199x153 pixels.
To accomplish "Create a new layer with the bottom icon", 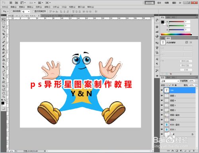I will pos(190,151).
